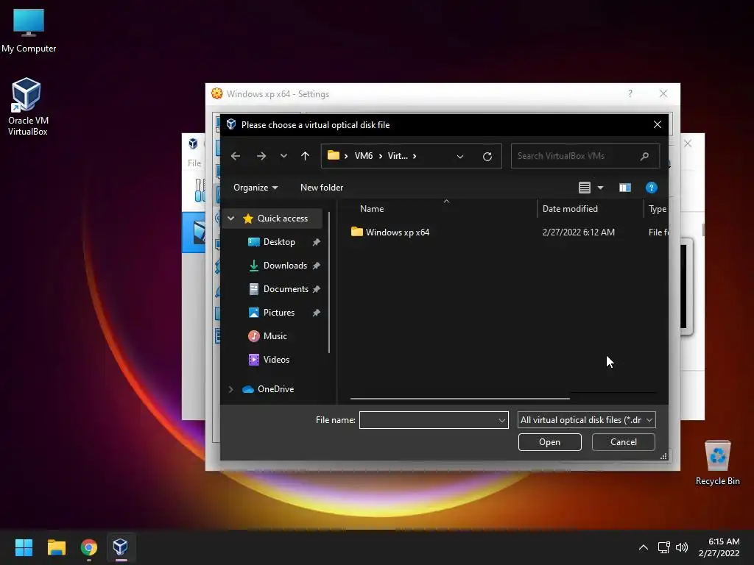Go up one folder level
The image size is (754, 565).
click(305, 156)
